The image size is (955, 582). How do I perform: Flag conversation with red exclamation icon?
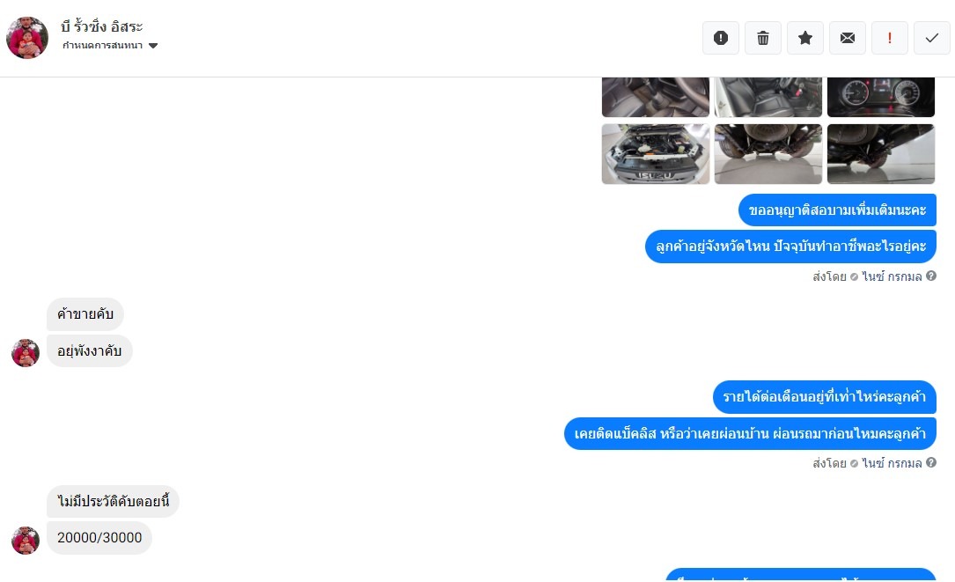(889, 38)
